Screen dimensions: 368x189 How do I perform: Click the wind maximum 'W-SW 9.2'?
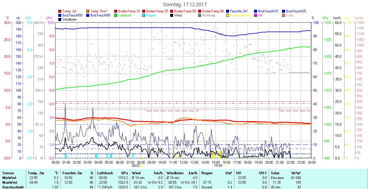point(156,183)
